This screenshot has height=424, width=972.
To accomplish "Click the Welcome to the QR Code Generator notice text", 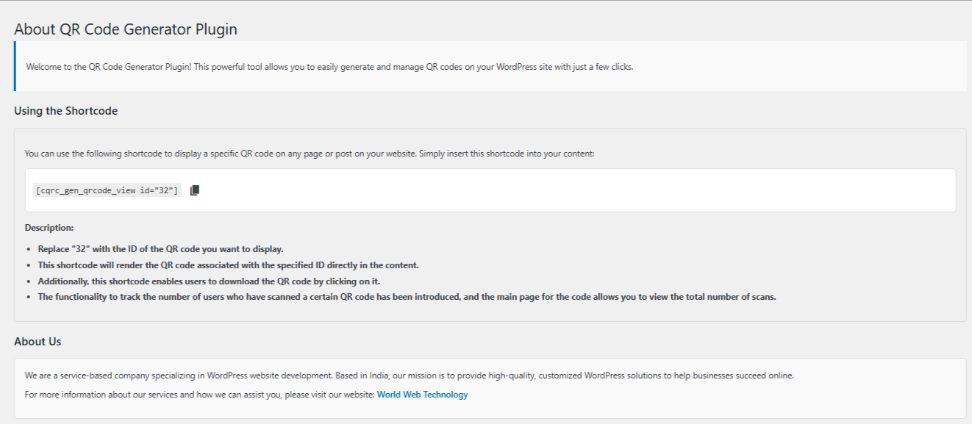I will pyautogui.click(x=329, y=67).
